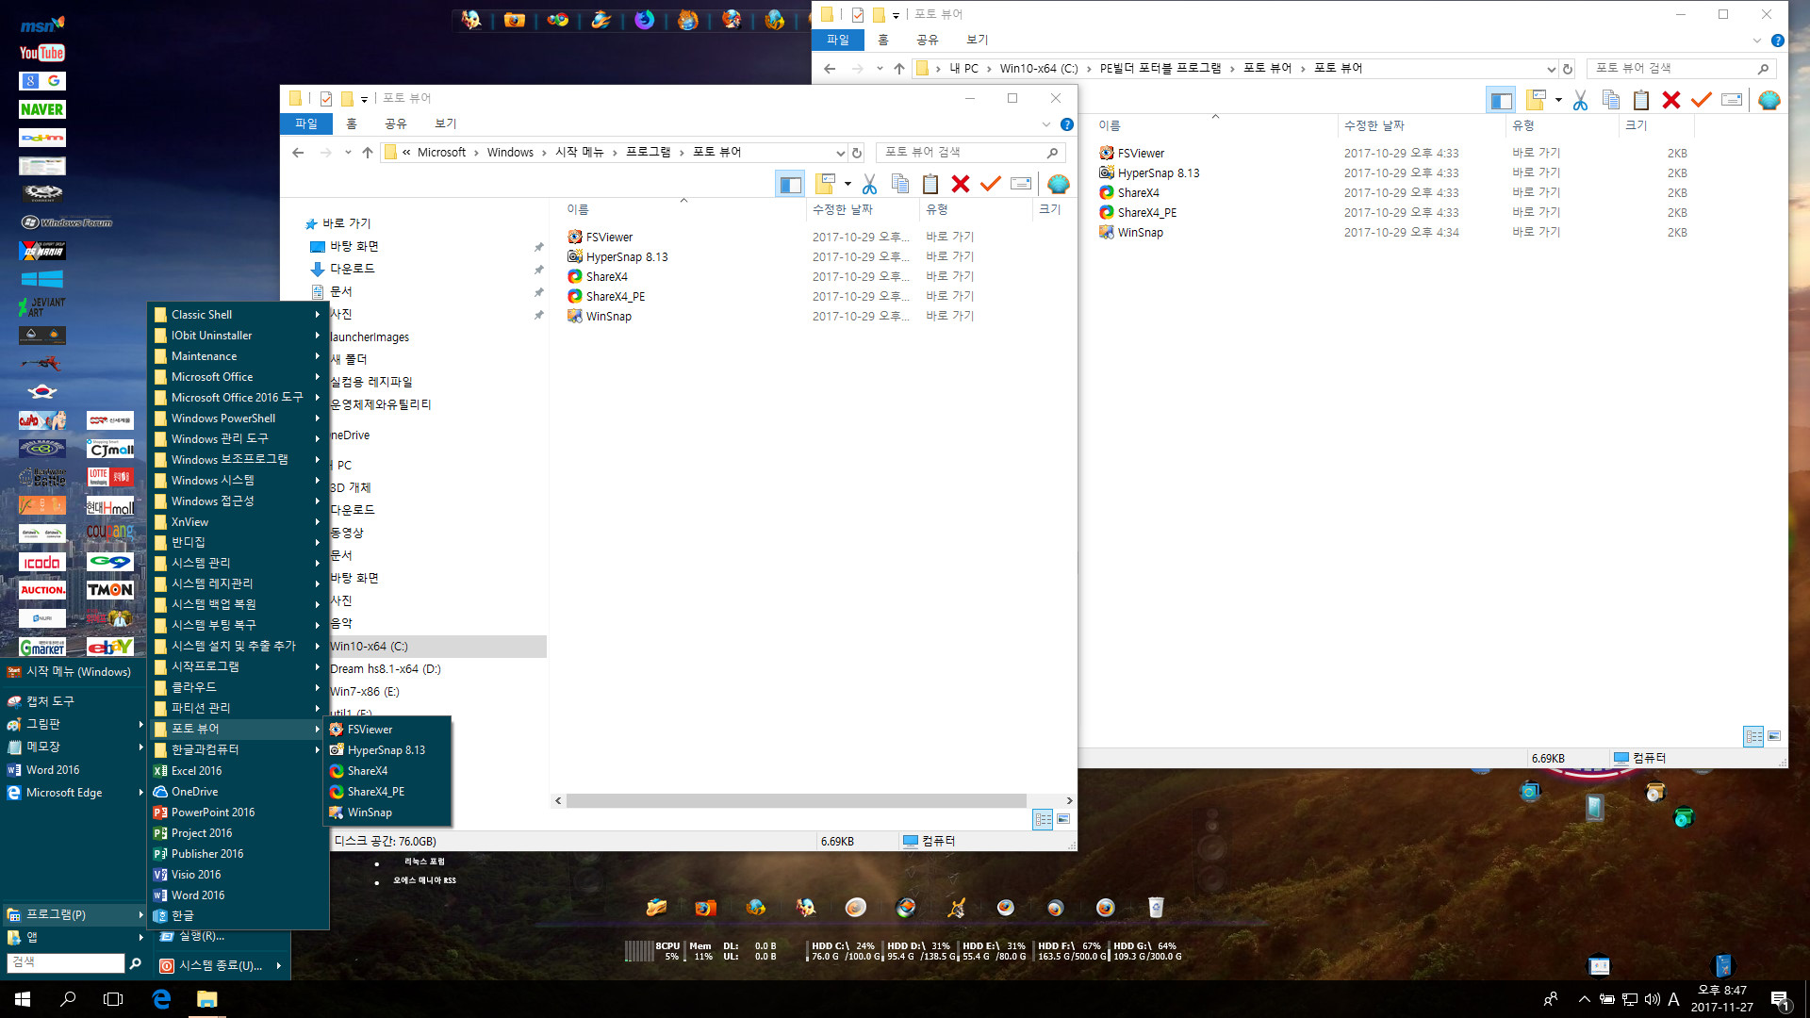Click Copy icon in front Explorer toolbar

pyautogui.click(x=900, y=184)
